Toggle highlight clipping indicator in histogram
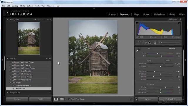The height and width of the screenshot is (106, 188). pyautogui.click(x=179, y=23)
